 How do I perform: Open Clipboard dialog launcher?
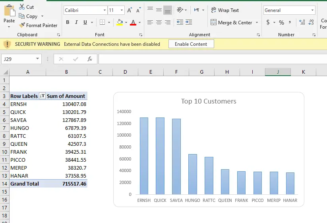pyautogui.click(x=58, y=35)
